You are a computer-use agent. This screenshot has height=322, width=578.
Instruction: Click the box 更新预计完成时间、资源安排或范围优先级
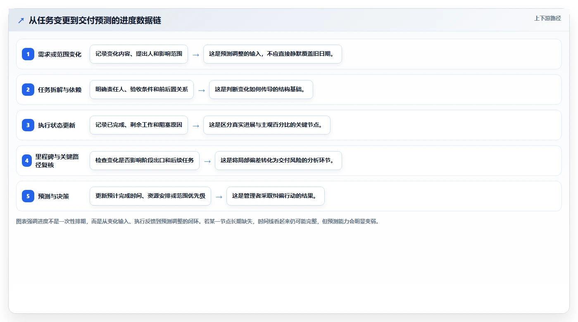pos(150,196)
